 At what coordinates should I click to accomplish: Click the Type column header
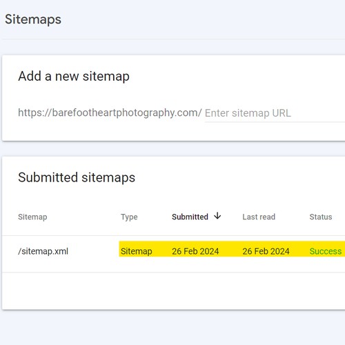[x=129, y=217]
